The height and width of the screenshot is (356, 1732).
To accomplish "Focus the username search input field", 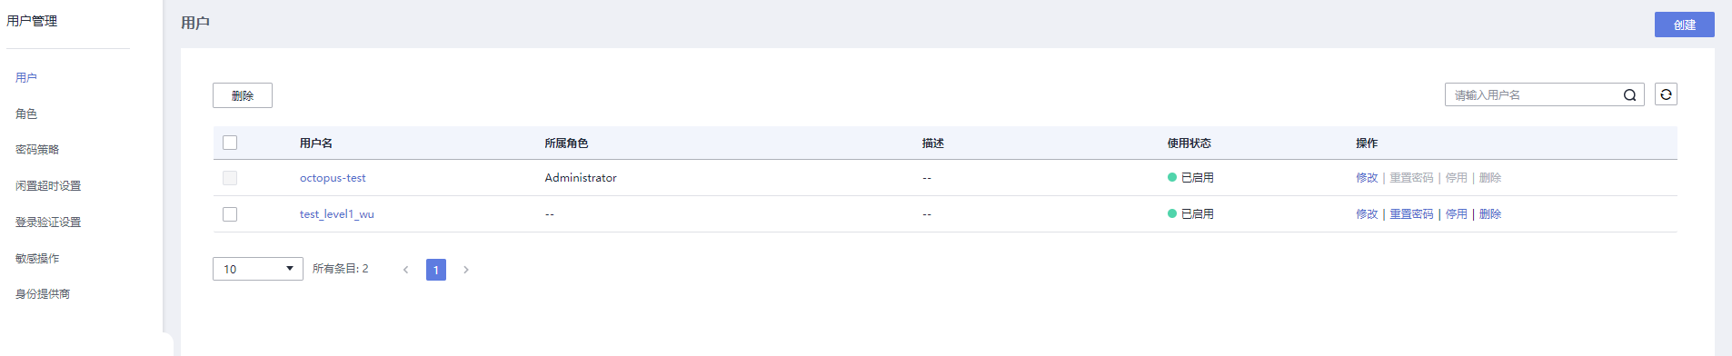I will pos(1536,94).
